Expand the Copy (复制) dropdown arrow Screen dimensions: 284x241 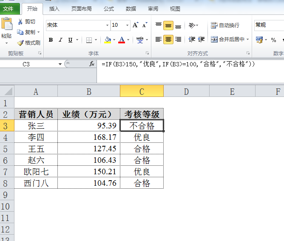tap(38, 32)
